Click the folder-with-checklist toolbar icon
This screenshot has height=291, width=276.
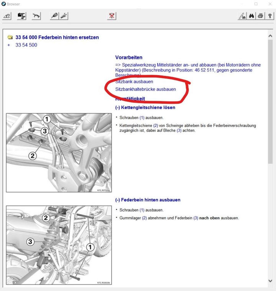21,16
